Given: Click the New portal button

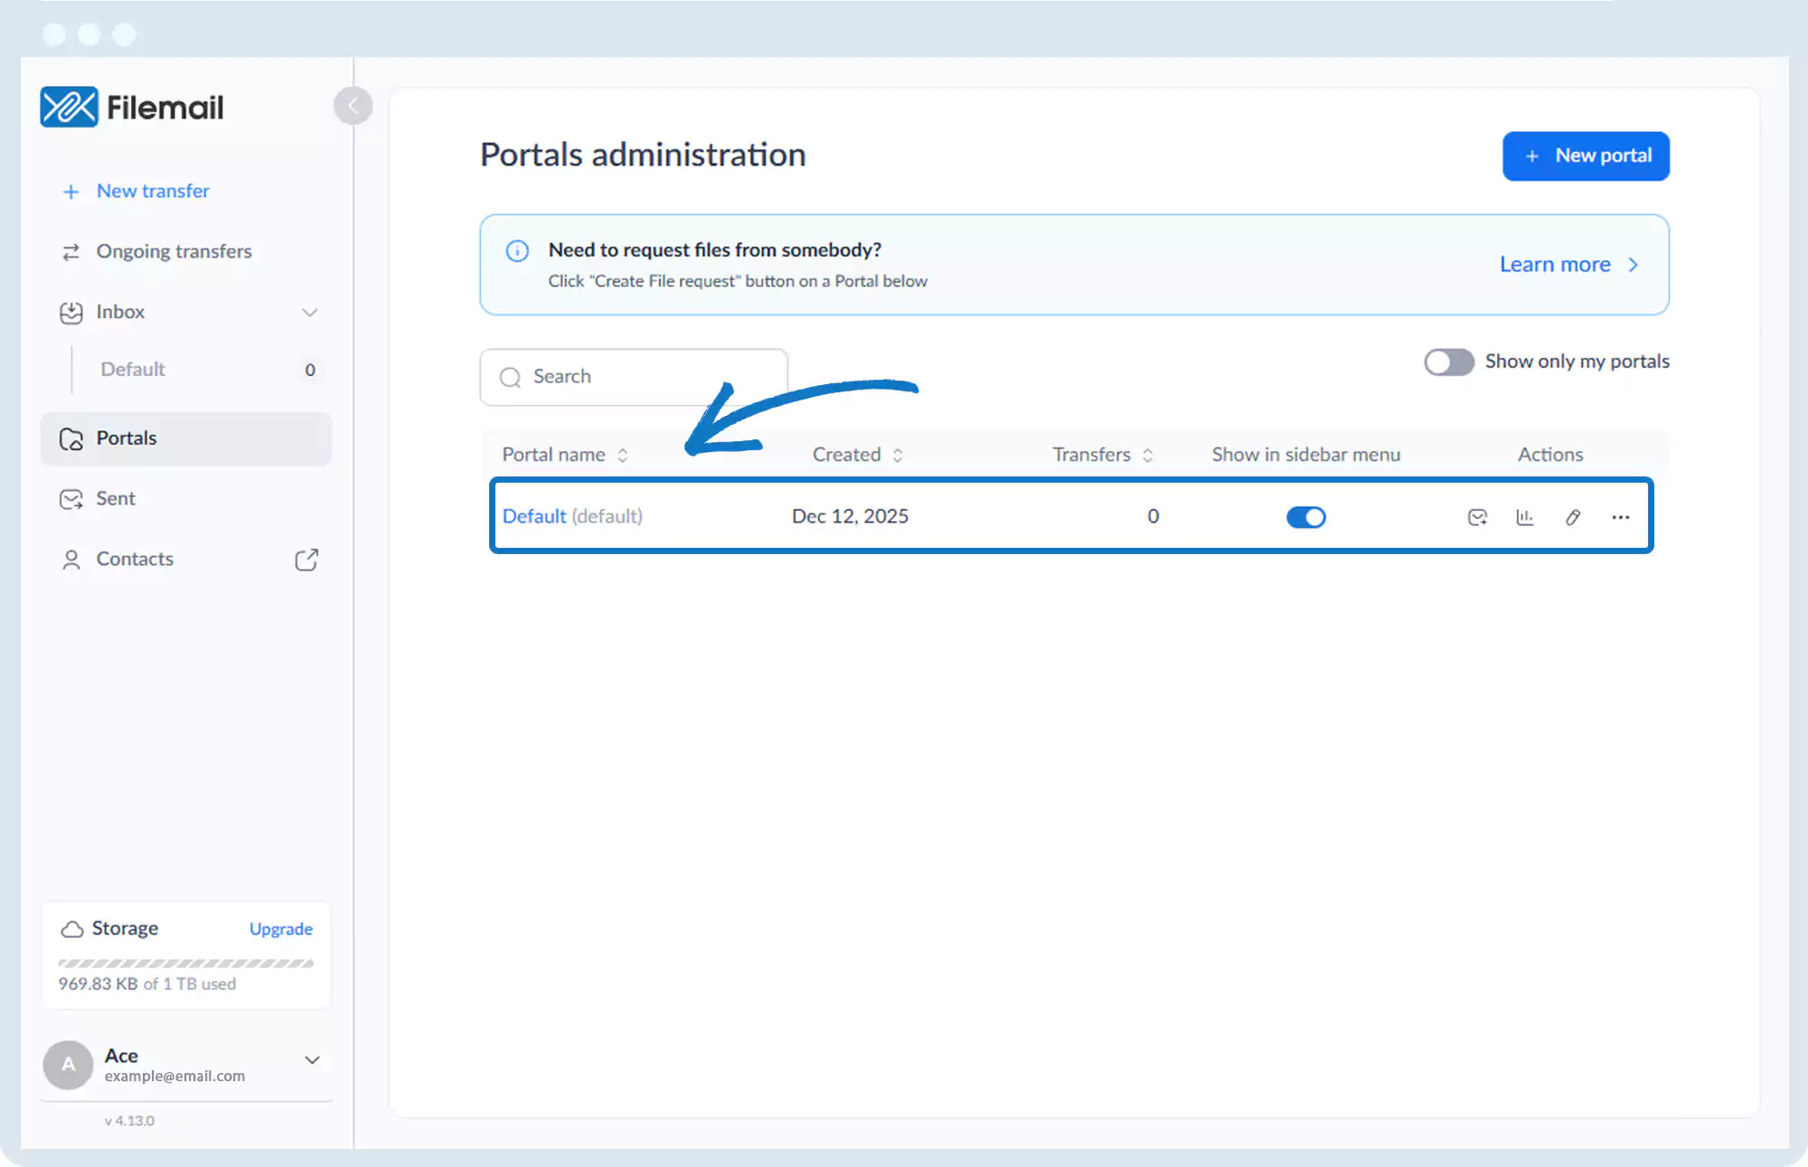Looking at the screenshot, I should 1586,155.
